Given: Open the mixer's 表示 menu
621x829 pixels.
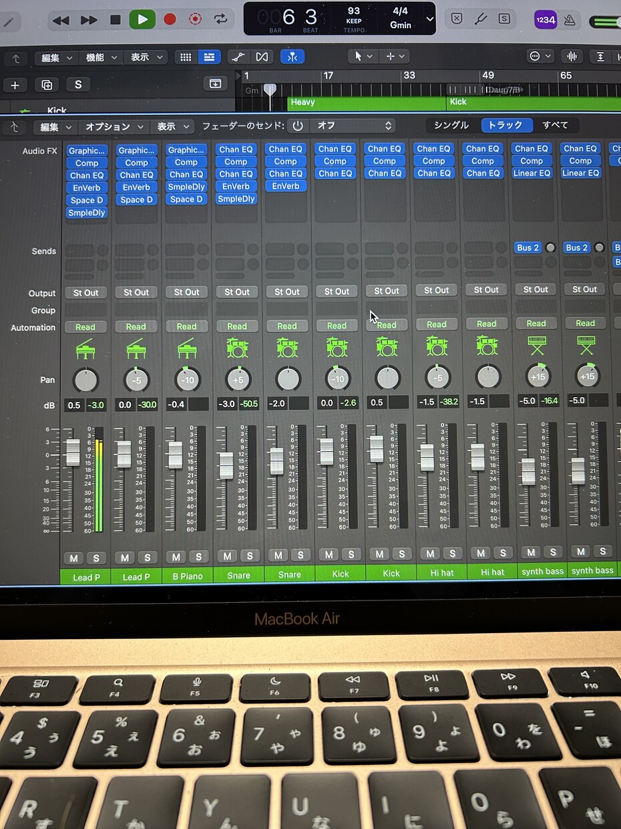Looking at the screenshot, I should tap(172, 126).
